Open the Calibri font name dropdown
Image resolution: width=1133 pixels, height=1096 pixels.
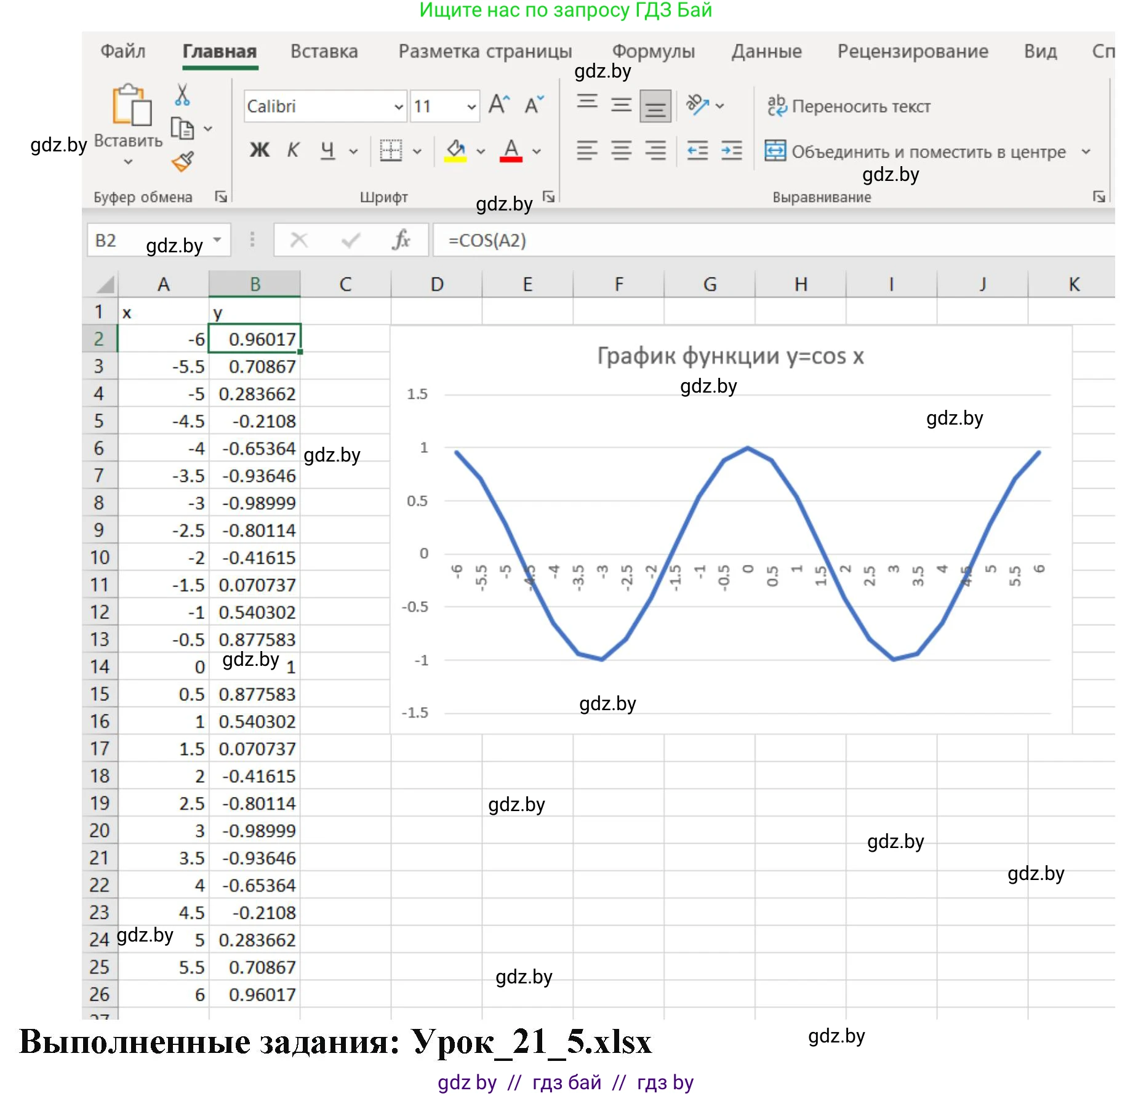coord(399,106)
